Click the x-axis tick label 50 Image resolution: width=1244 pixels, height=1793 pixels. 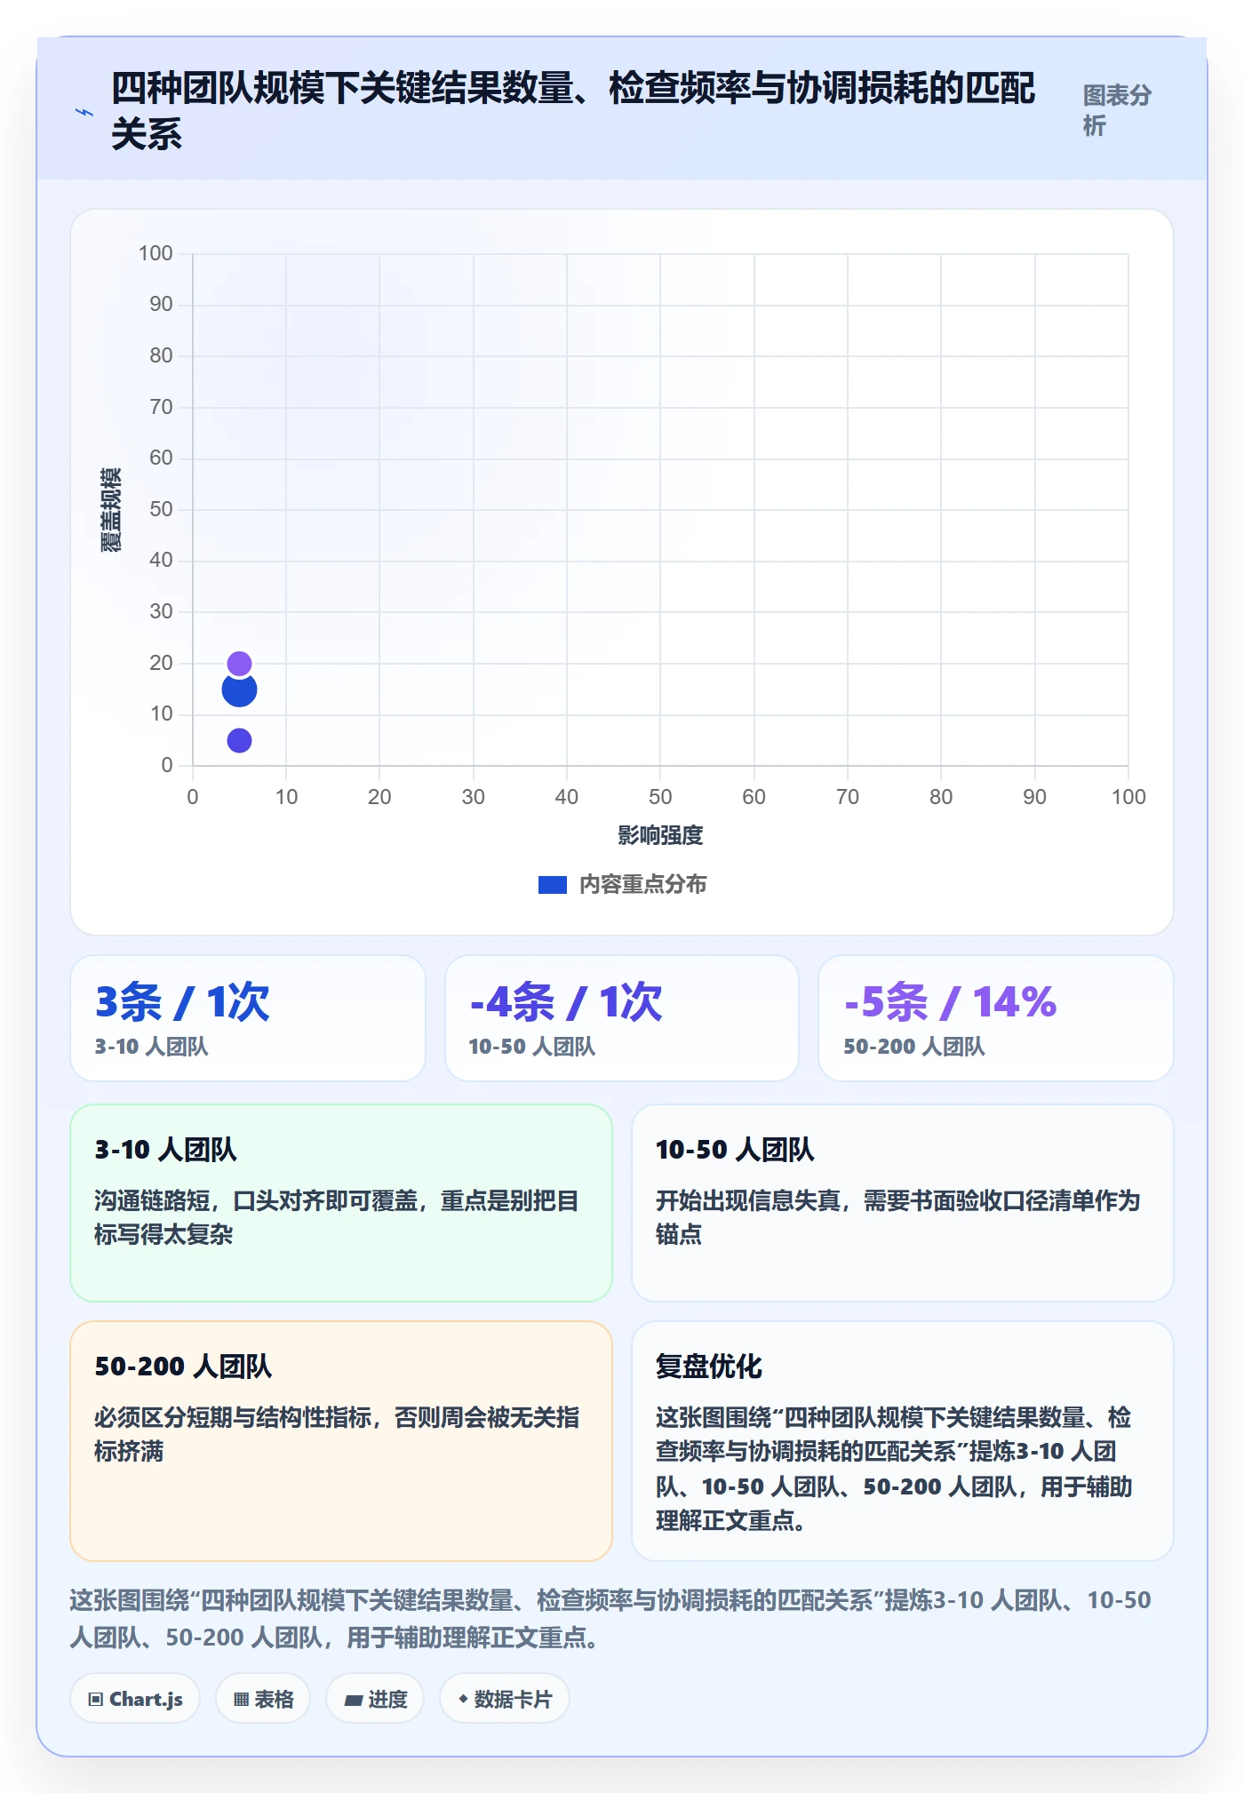coord(660,797)
